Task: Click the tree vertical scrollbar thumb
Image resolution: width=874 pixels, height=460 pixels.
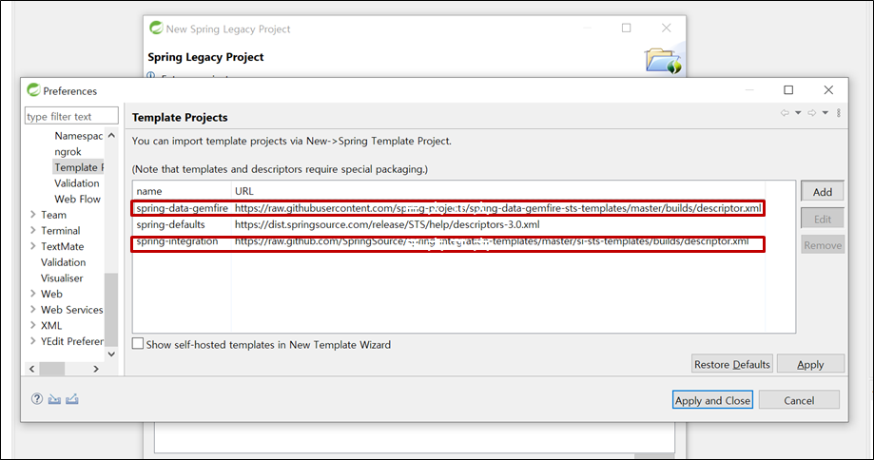Action: (111, 309)
